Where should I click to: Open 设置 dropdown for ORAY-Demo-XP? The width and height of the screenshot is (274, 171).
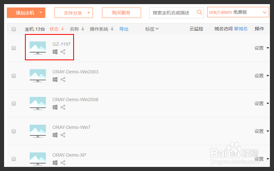click(262, 159)
